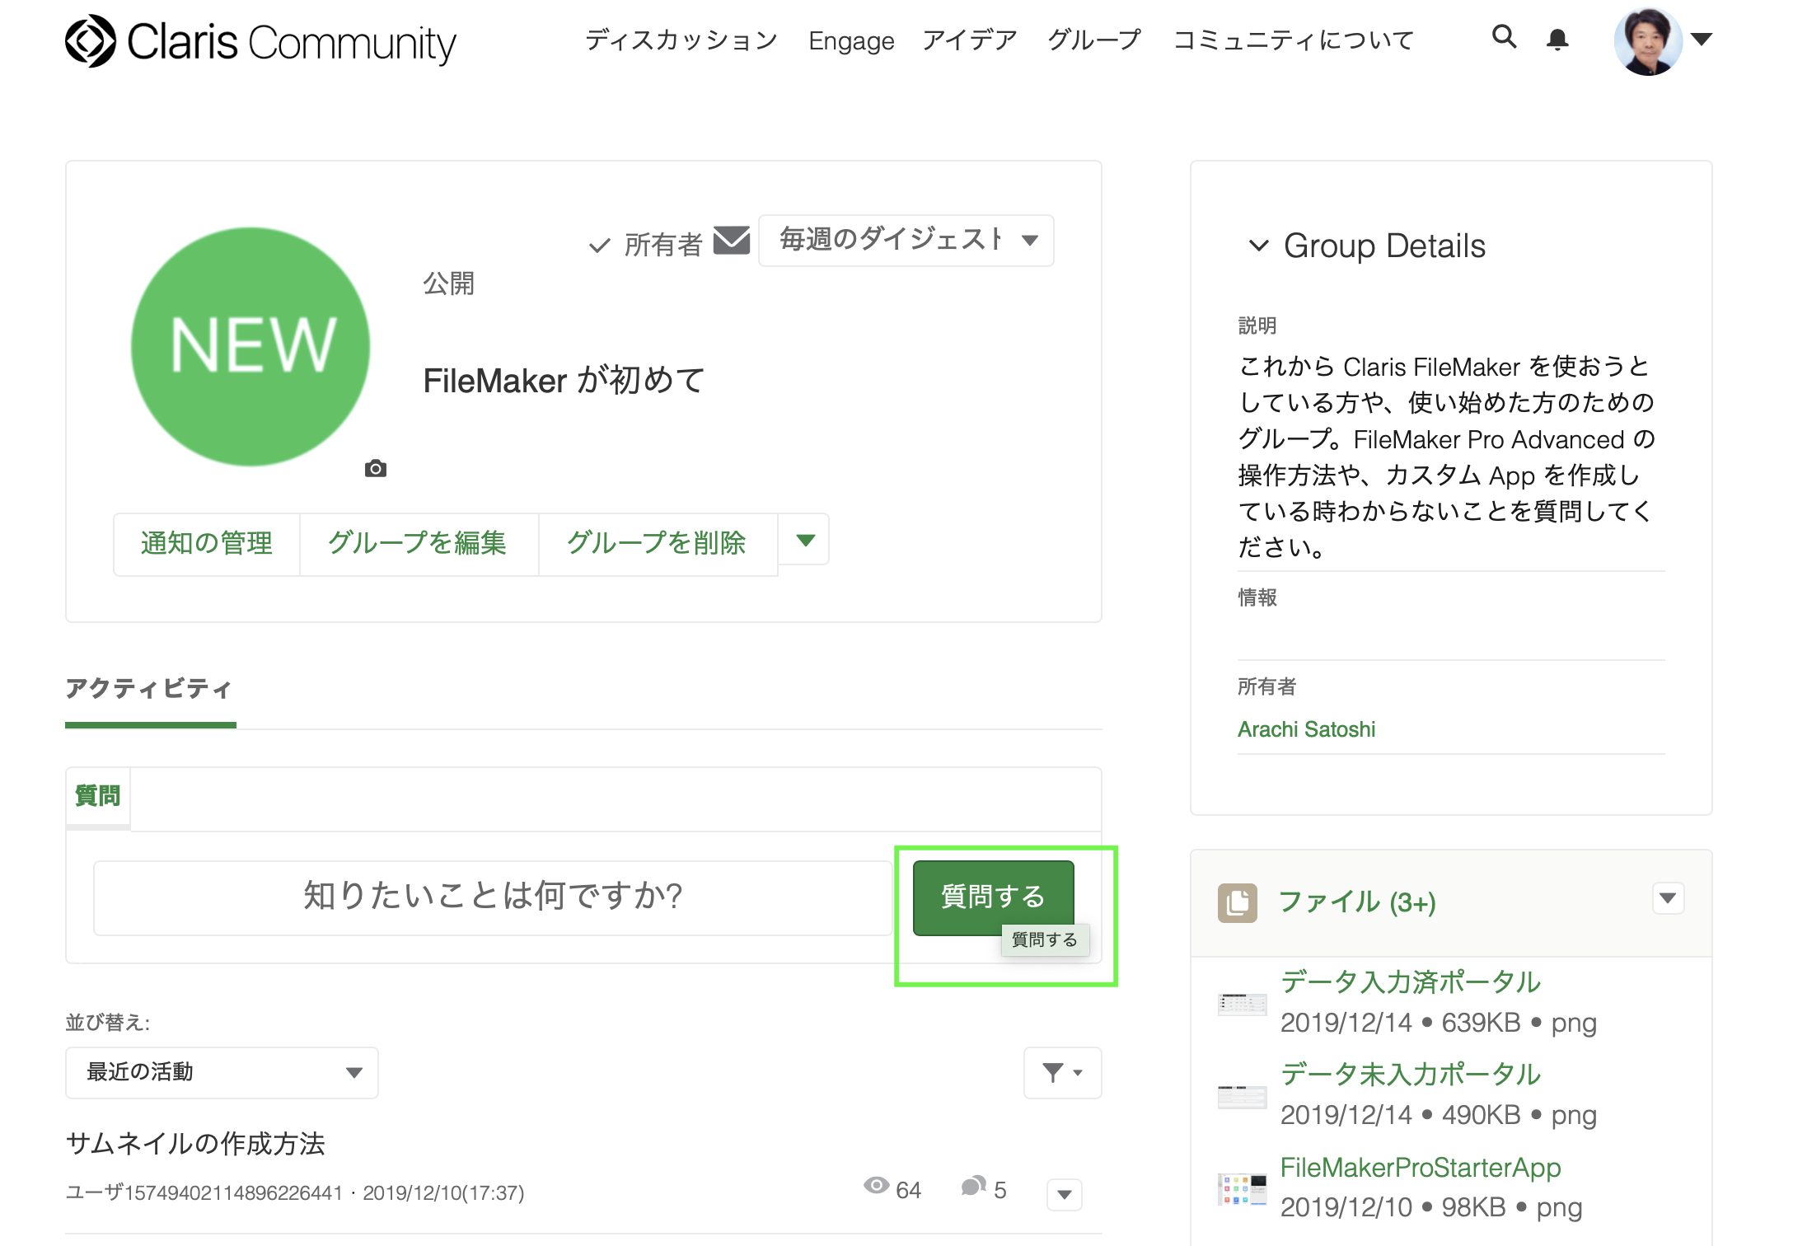Expand more group actions arrow
This screenshot has width=1793, height=1246.
(805, 541)
